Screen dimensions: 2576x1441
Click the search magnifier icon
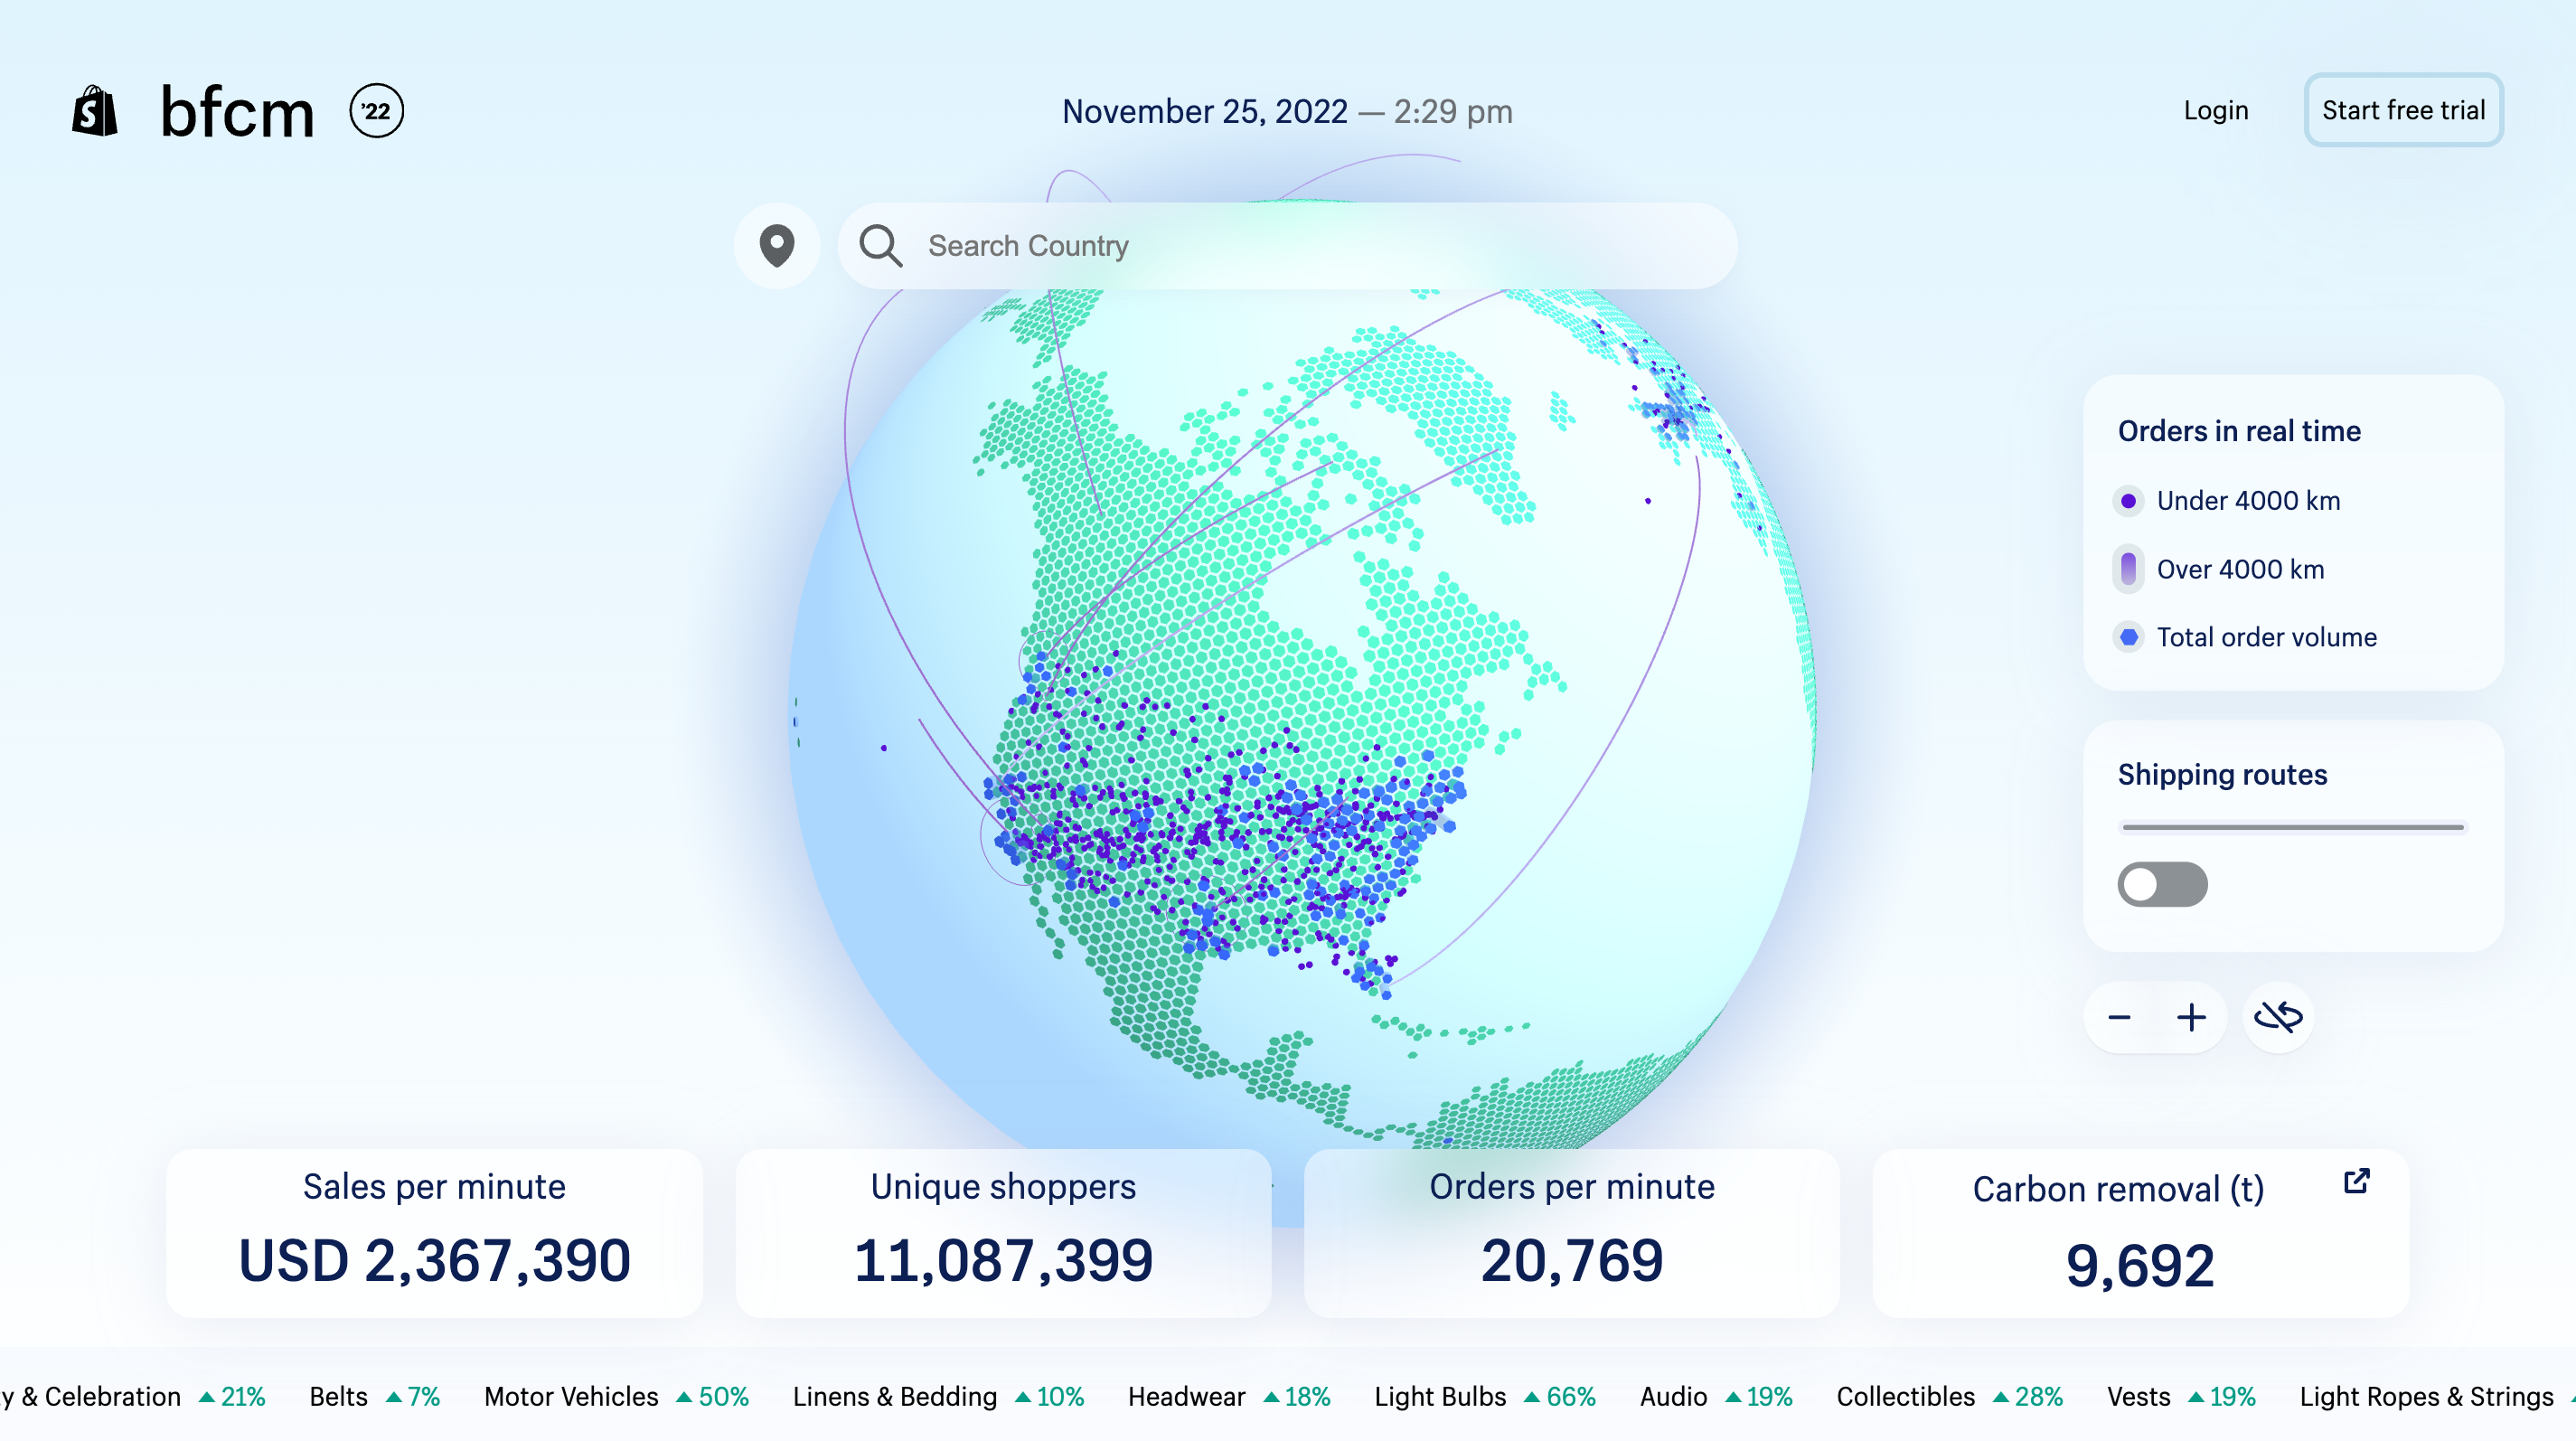point(879,246)
